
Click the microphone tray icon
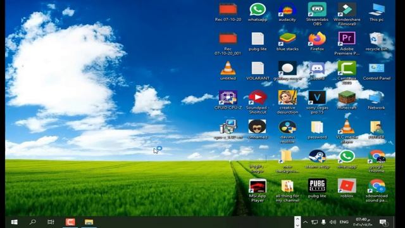[323, 222]
